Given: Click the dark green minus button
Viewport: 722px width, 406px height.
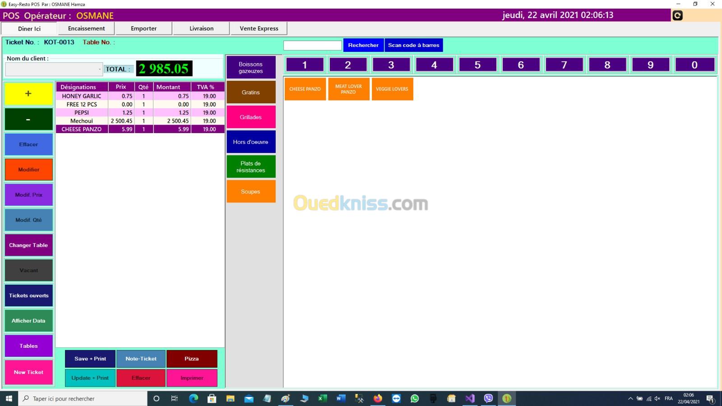Looking at the screenshot, I should [x=28, y=120].
